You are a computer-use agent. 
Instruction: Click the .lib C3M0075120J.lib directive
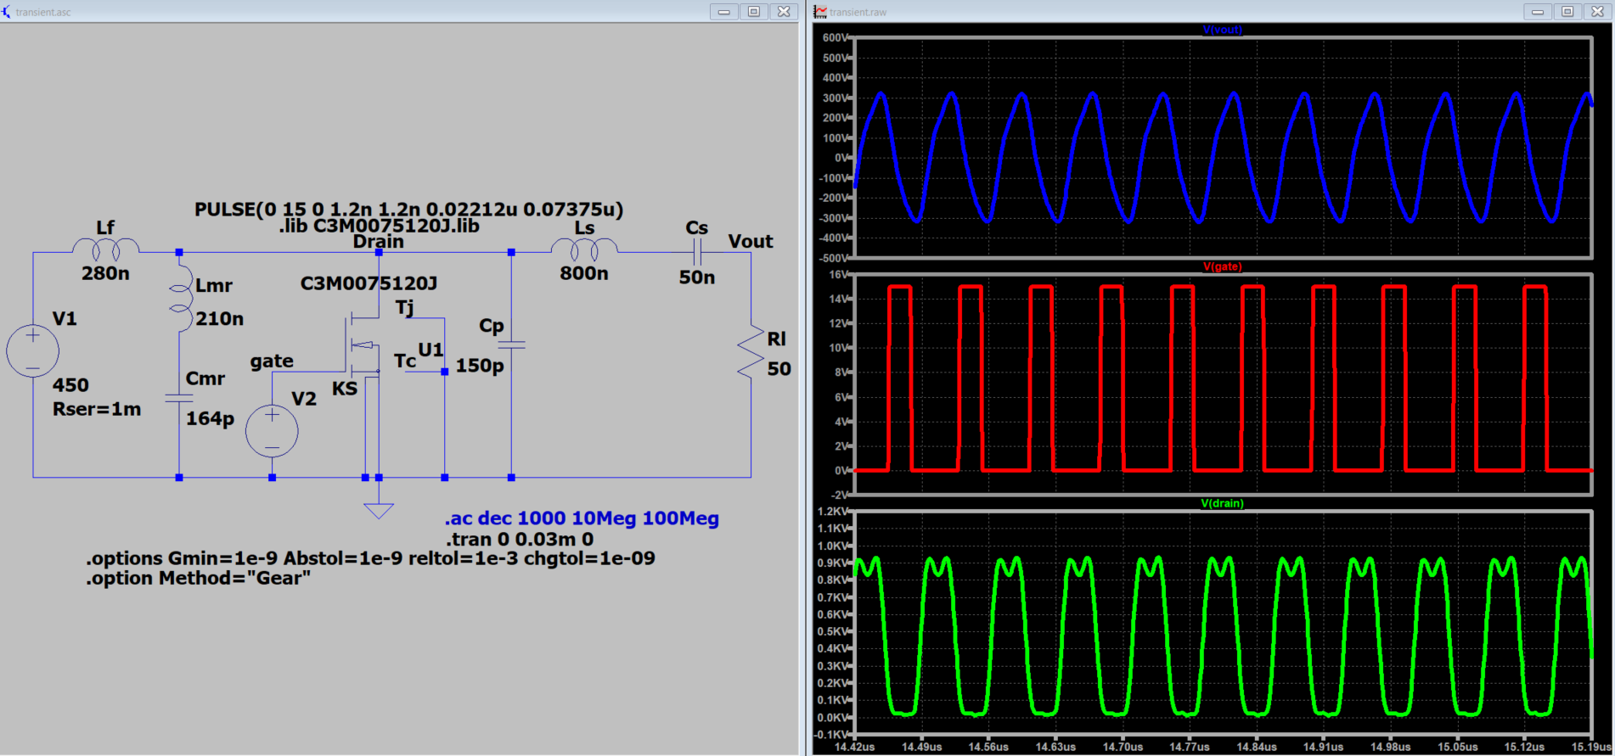click(x=380, y=226)
